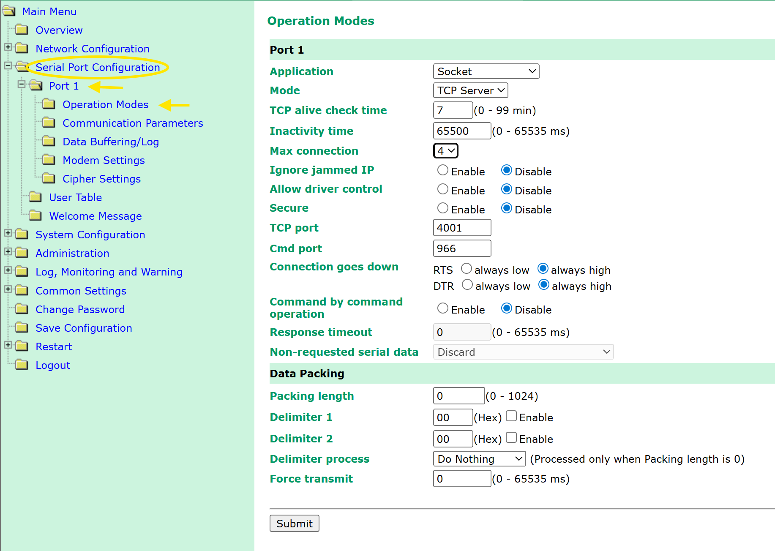Open Data Buffering/Log menu item
775x551 pixels.
click(111, 142)
